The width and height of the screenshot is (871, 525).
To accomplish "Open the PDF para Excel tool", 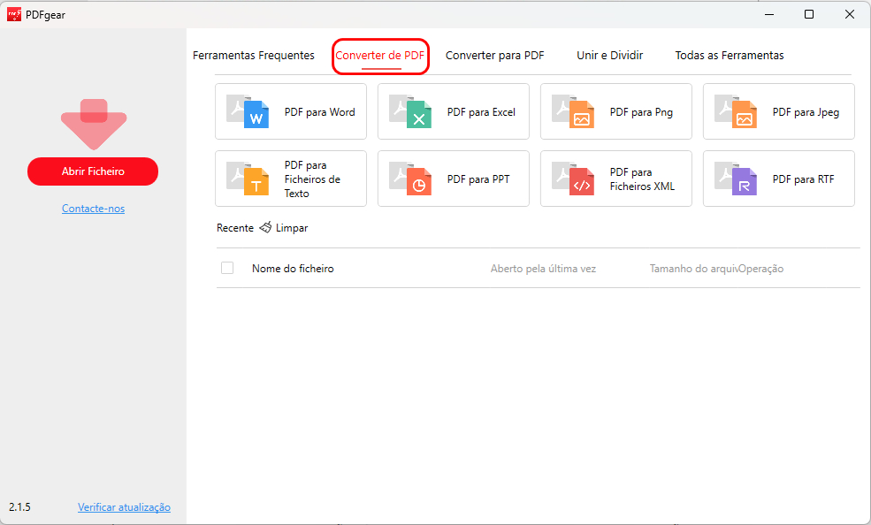I will [453, 111].
